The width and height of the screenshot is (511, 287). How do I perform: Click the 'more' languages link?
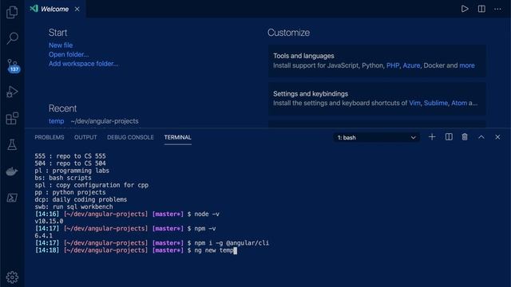pos(466,65)
